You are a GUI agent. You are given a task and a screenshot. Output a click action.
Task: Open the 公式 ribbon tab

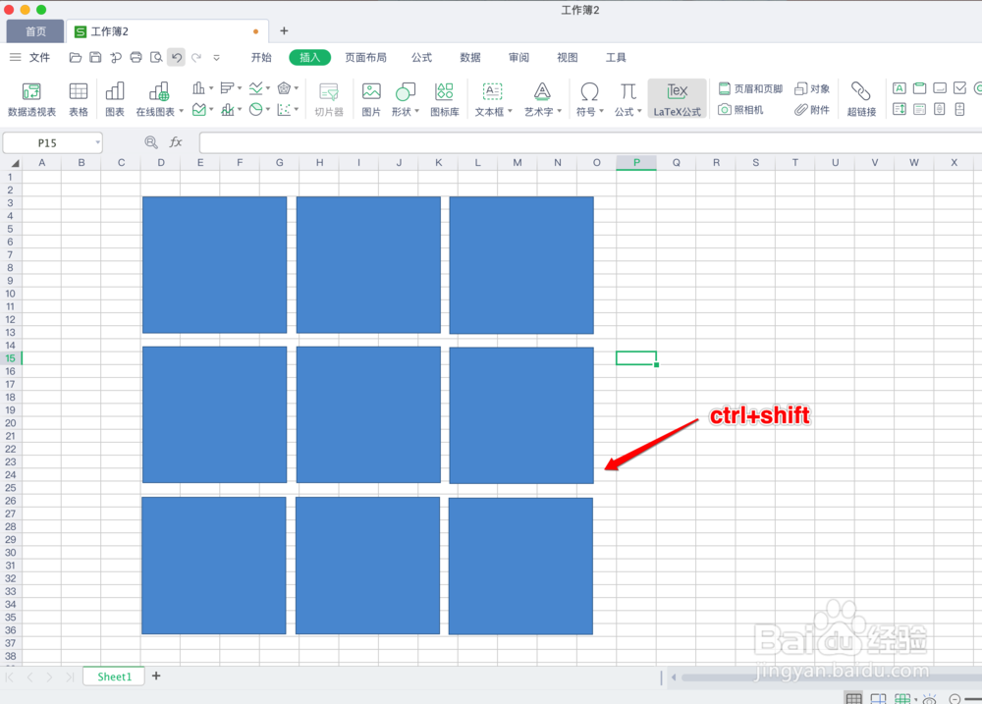click(x=421, y=58)
